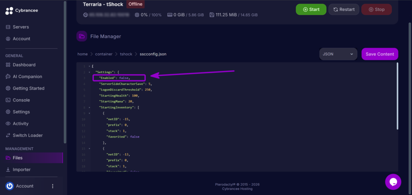Screen dimensions: 412x195
Task: Stop the Terraria server
Action: 377,10
